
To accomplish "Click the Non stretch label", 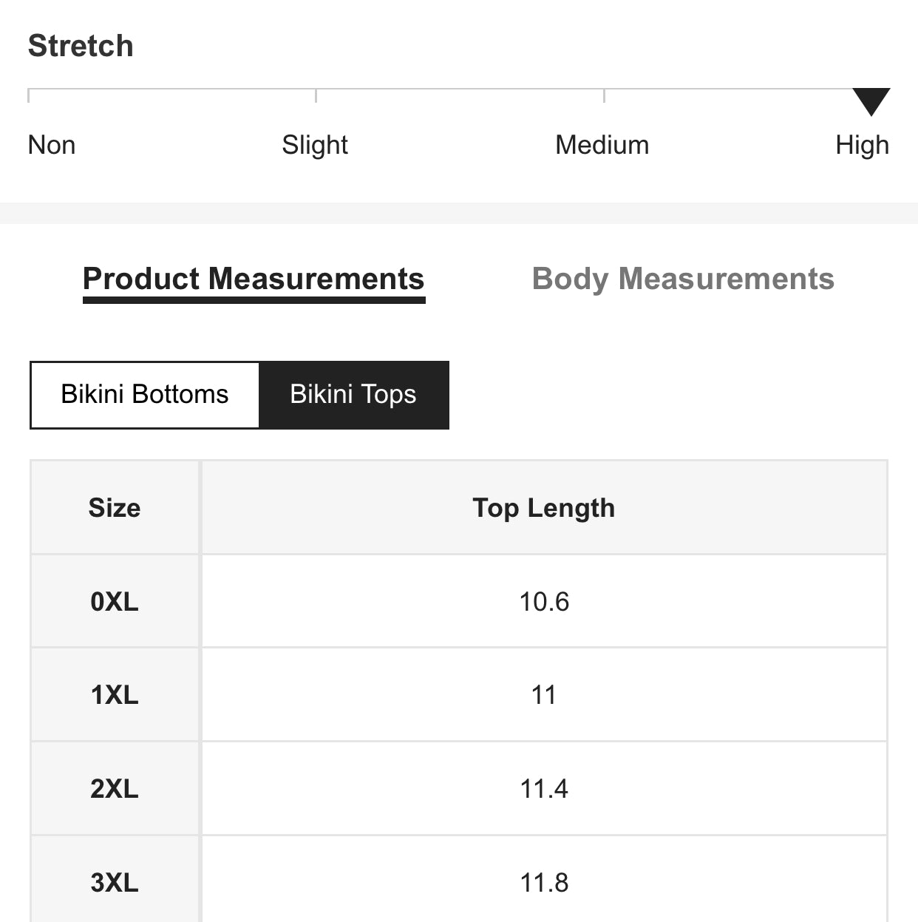I will tap(52, 145).
